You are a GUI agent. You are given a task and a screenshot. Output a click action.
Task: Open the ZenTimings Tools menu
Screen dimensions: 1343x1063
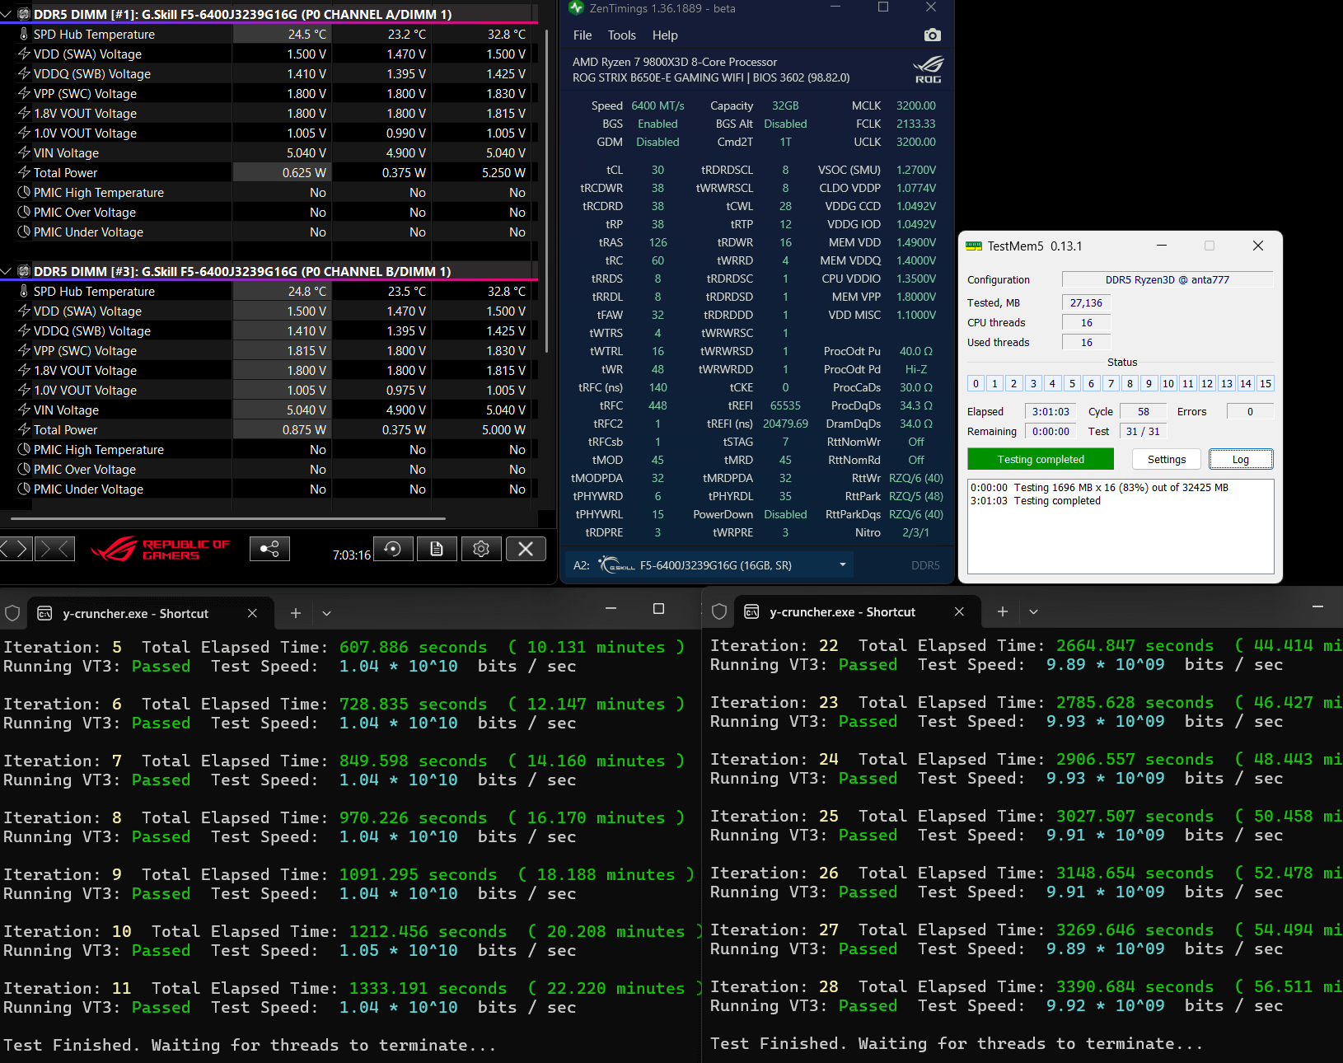point(621,35)
